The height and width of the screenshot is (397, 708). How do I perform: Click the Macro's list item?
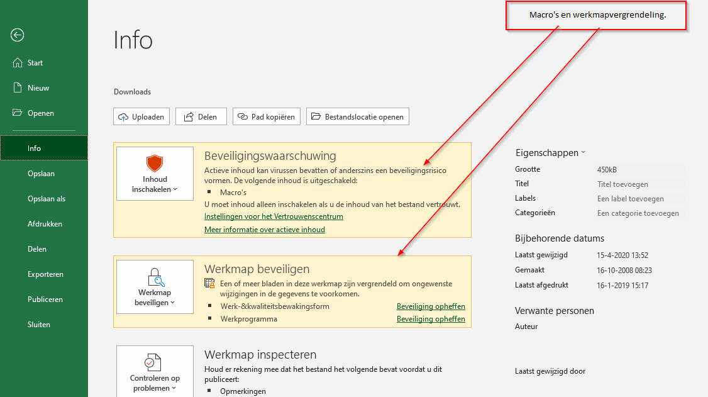pyautogui.click(x=233, y=193)
